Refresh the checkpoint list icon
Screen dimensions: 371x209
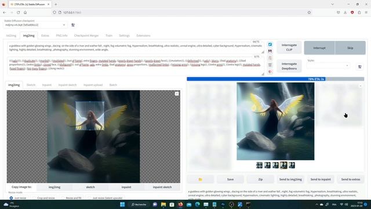pyautogui.click(x=73, y=25)
